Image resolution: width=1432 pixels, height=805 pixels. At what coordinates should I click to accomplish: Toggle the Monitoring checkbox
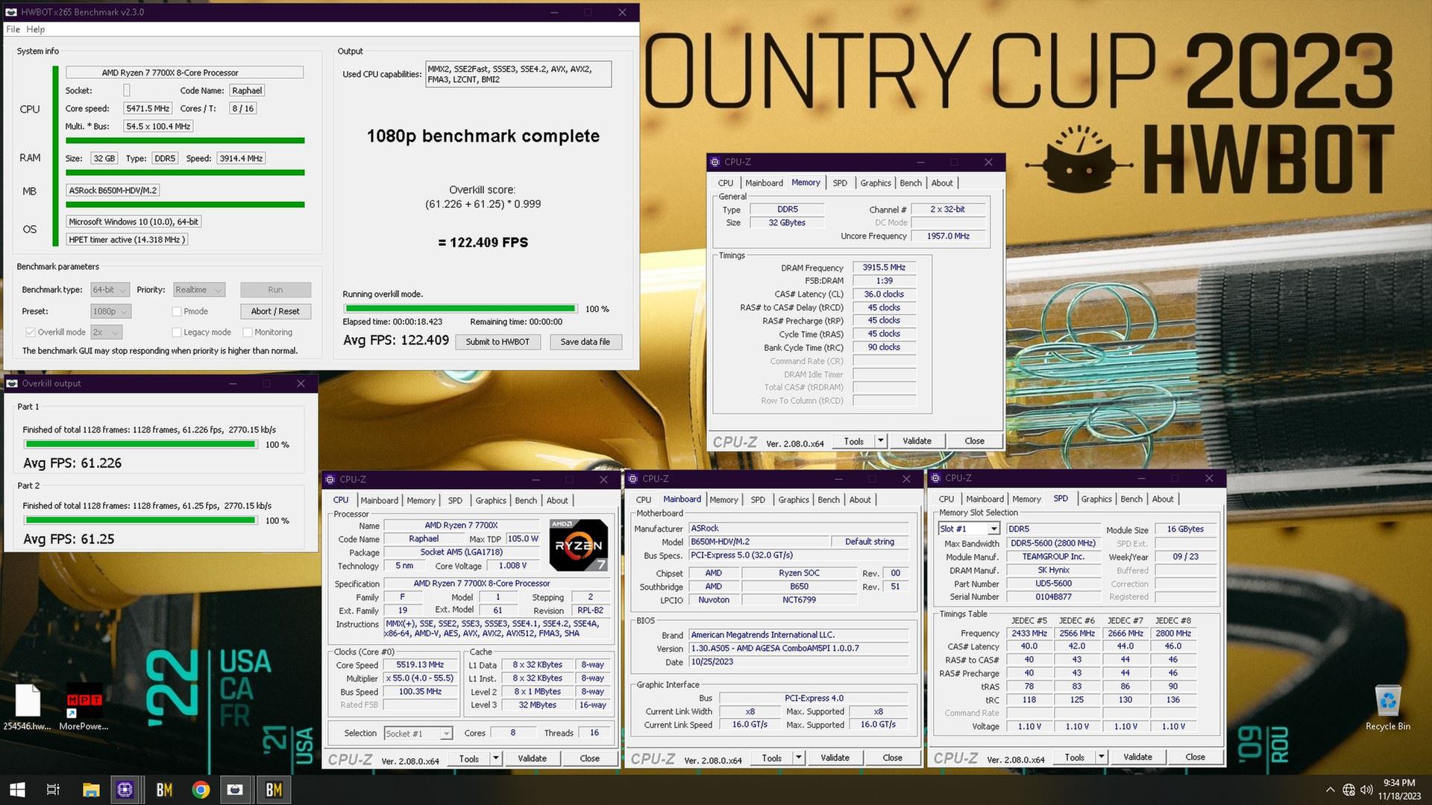tap(248, 332)
